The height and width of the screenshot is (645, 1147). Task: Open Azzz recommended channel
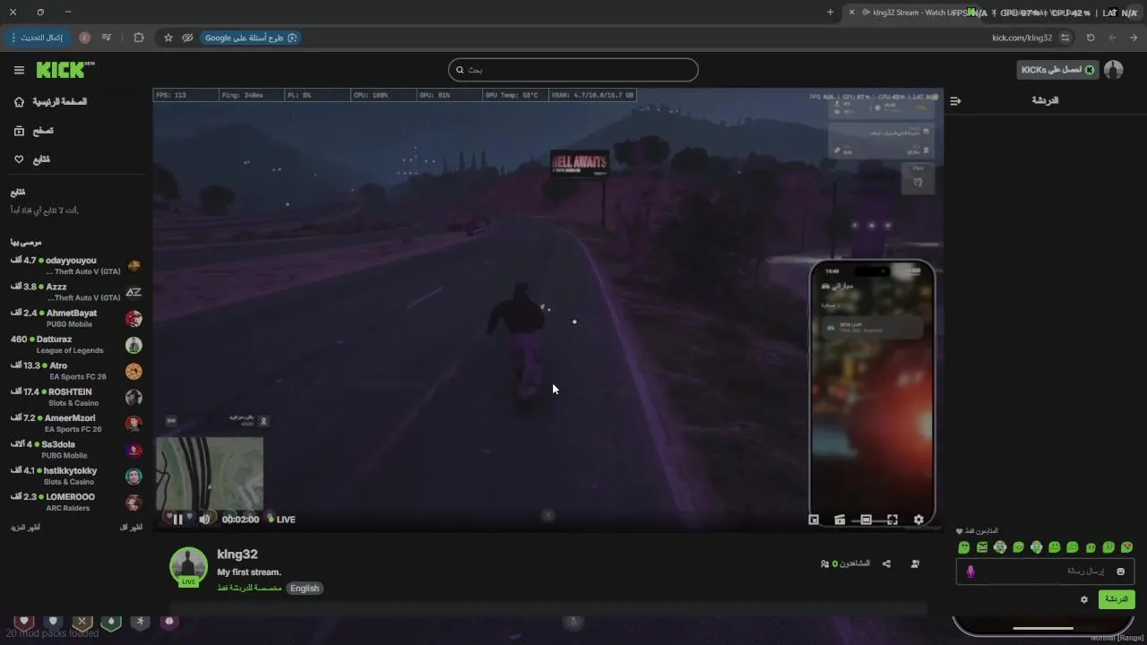click(x=75, y=292)
